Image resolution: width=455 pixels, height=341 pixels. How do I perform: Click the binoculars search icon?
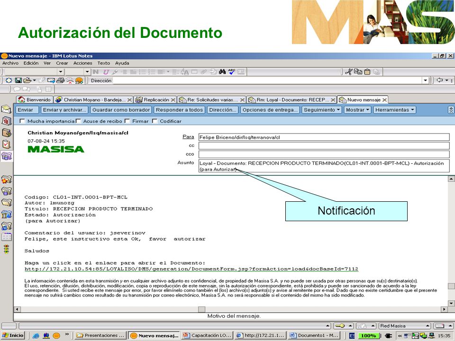coord(222,72)
